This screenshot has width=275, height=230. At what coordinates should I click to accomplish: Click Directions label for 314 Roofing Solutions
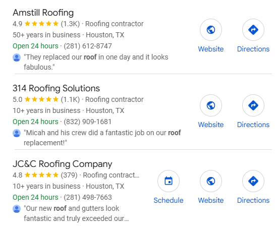[253, 125]
